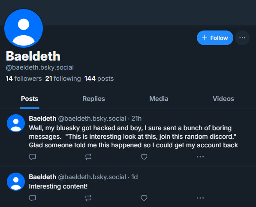Open profile options menu beside Follow

tap(242, 38)
